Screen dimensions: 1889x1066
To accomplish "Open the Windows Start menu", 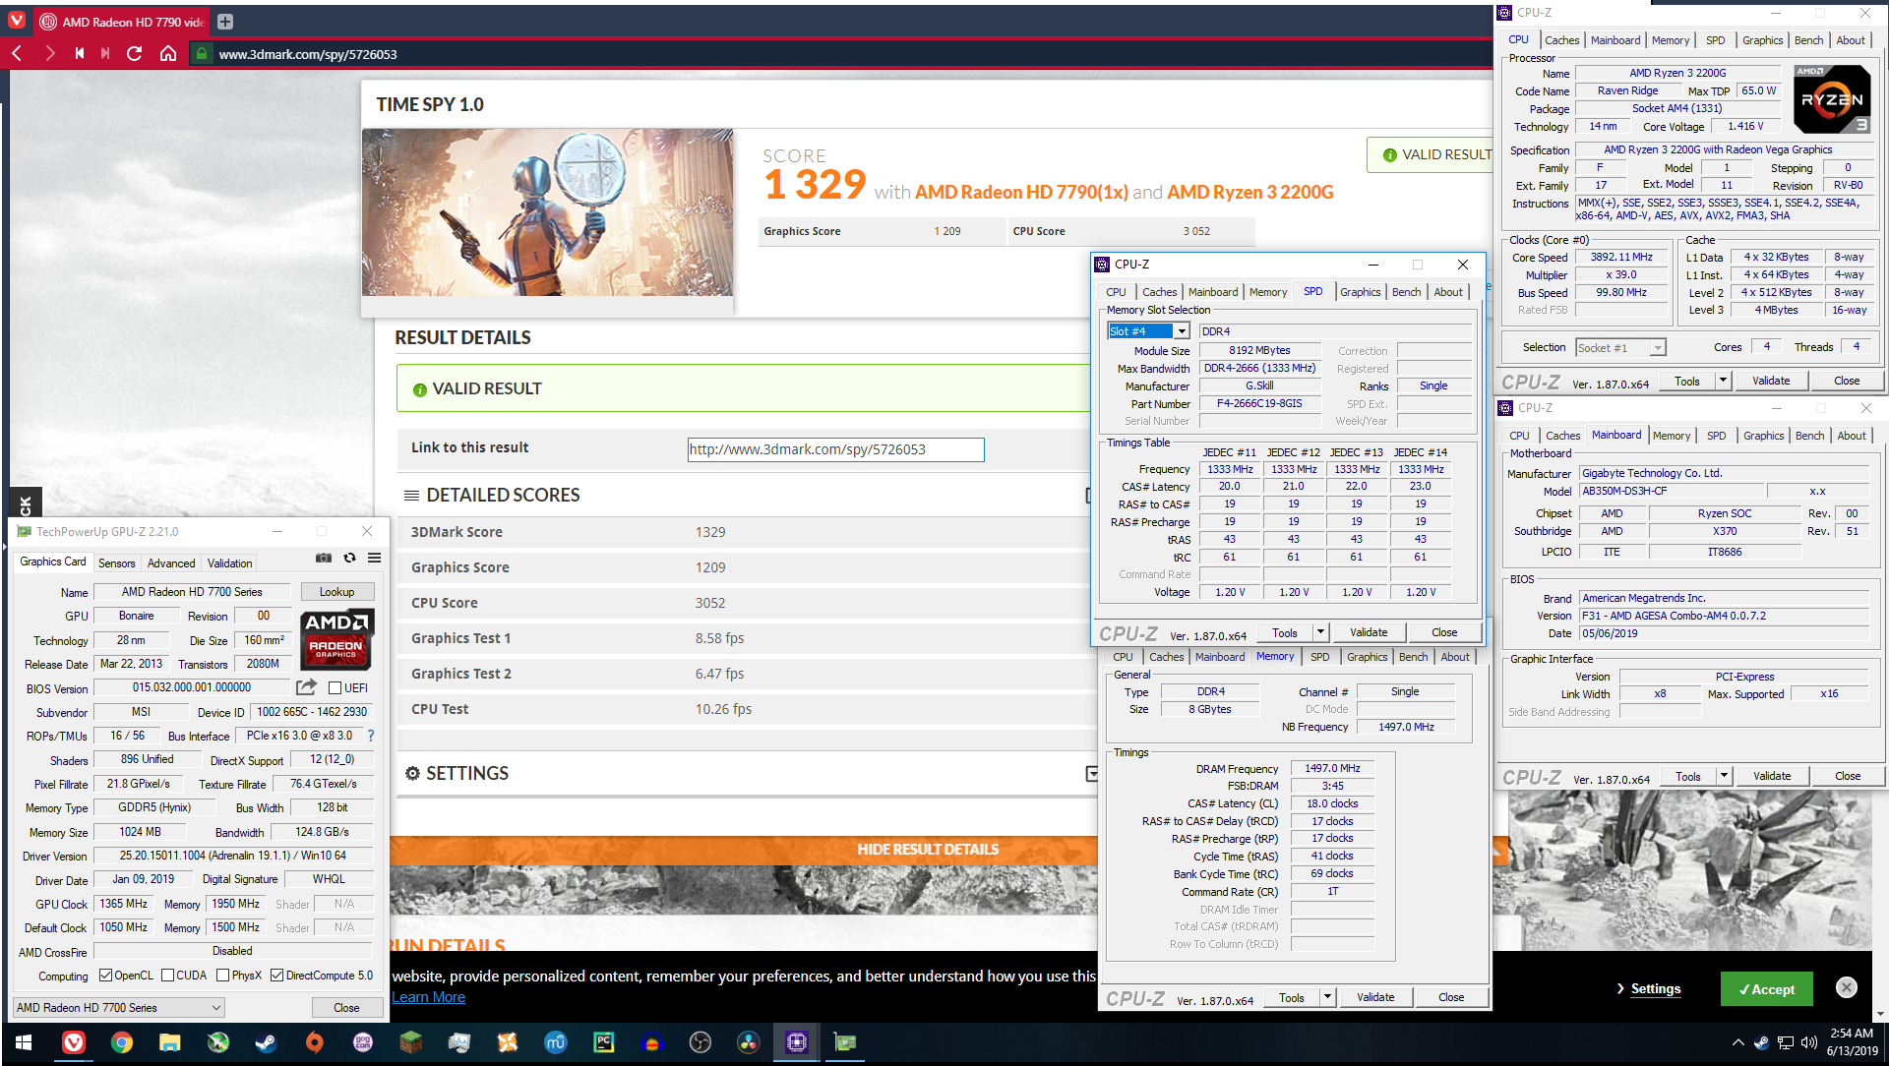I will click(x=24, y=1042).
